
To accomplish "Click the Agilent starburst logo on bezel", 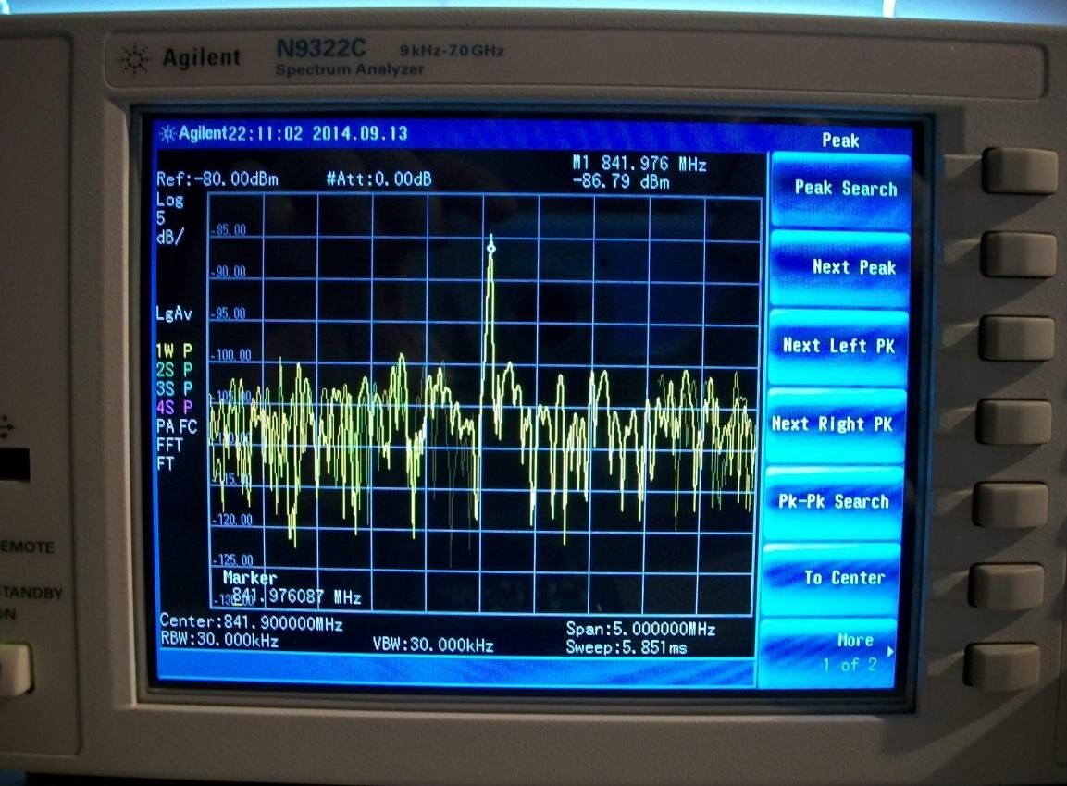I will click(x=134, y=59).
